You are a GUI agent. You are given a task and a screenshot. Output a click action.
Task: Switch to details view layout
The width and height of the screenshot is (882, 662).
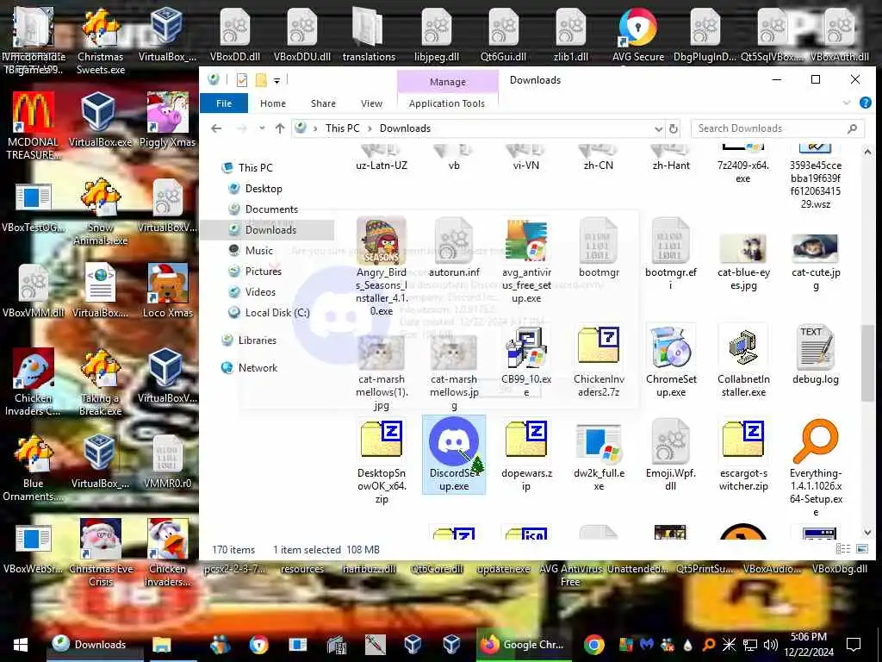click(843, 549)
